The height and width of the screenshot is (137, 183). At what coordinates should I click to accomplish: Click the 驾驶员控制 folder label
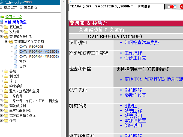(18, 106)
